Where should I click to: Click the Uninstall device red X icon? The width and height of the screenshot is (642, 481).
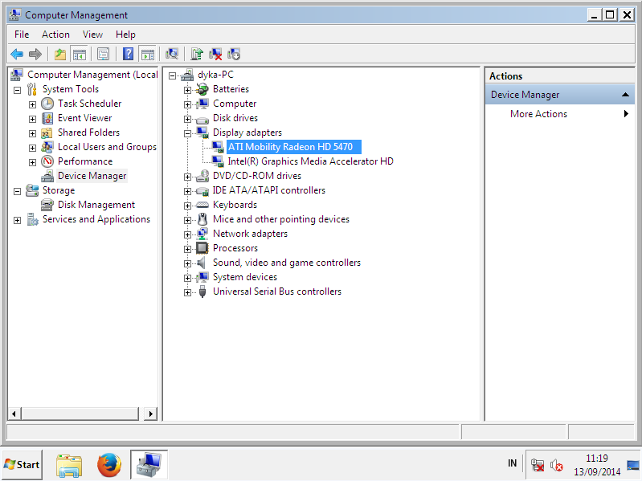215,54
